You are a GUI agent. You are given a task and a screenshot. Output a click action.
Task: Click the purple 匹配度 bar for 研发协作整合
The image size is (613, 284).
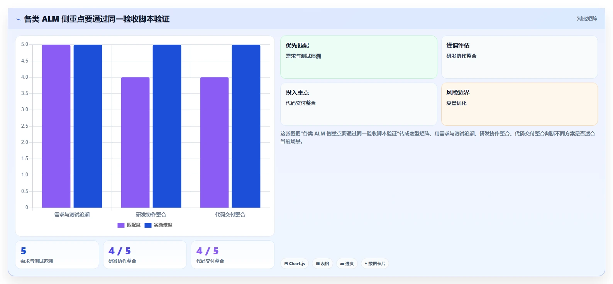tap(135, 142)
